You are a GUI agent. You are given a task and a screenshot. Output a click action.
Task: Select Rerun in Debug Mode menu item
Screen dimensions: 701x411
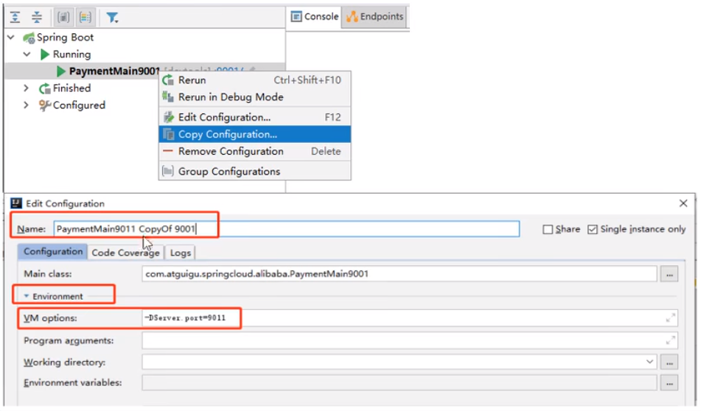(230, 97)
